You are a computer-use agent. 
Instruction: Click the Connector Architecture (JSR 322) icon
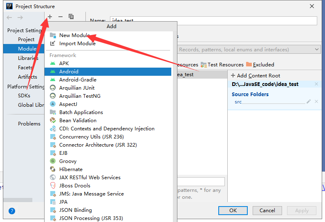click(x=53, y=145)
